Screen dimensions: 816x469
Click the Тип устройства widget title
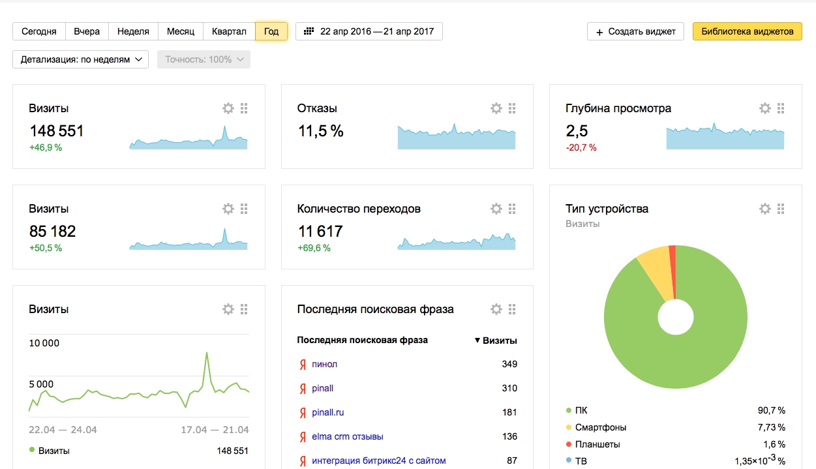[607, 209]
